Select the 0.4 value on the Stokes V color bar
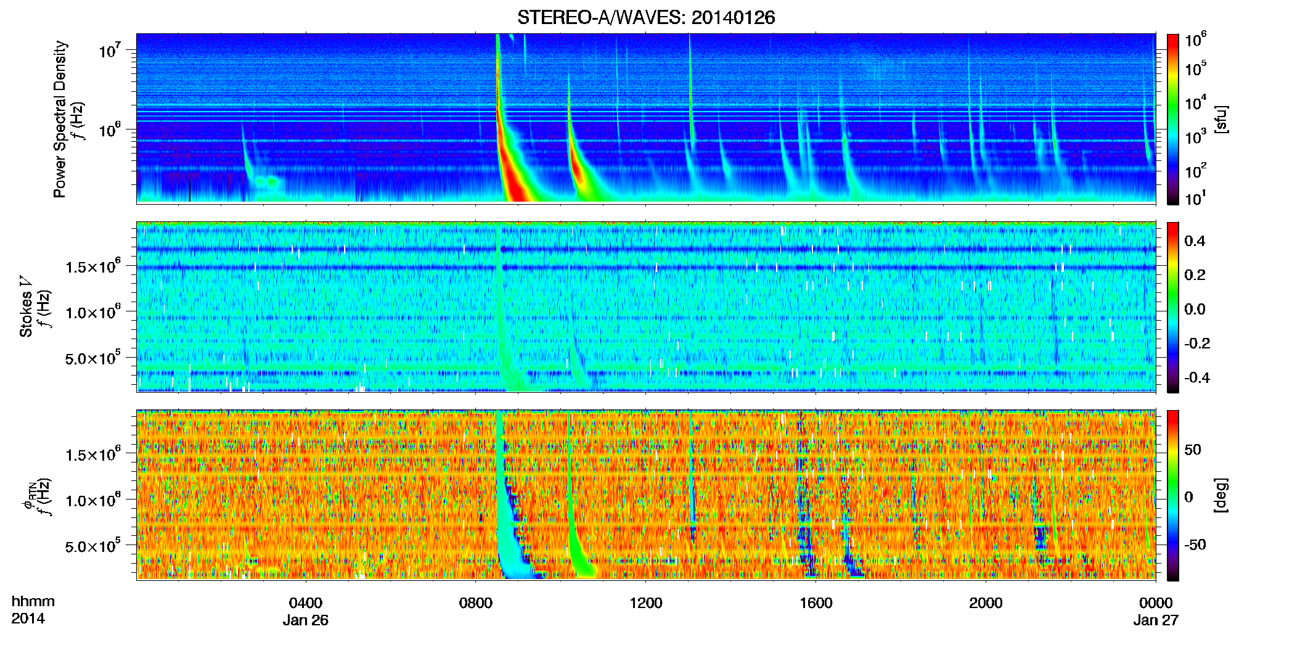1292x666 pixels. (x=1195, y=241)
